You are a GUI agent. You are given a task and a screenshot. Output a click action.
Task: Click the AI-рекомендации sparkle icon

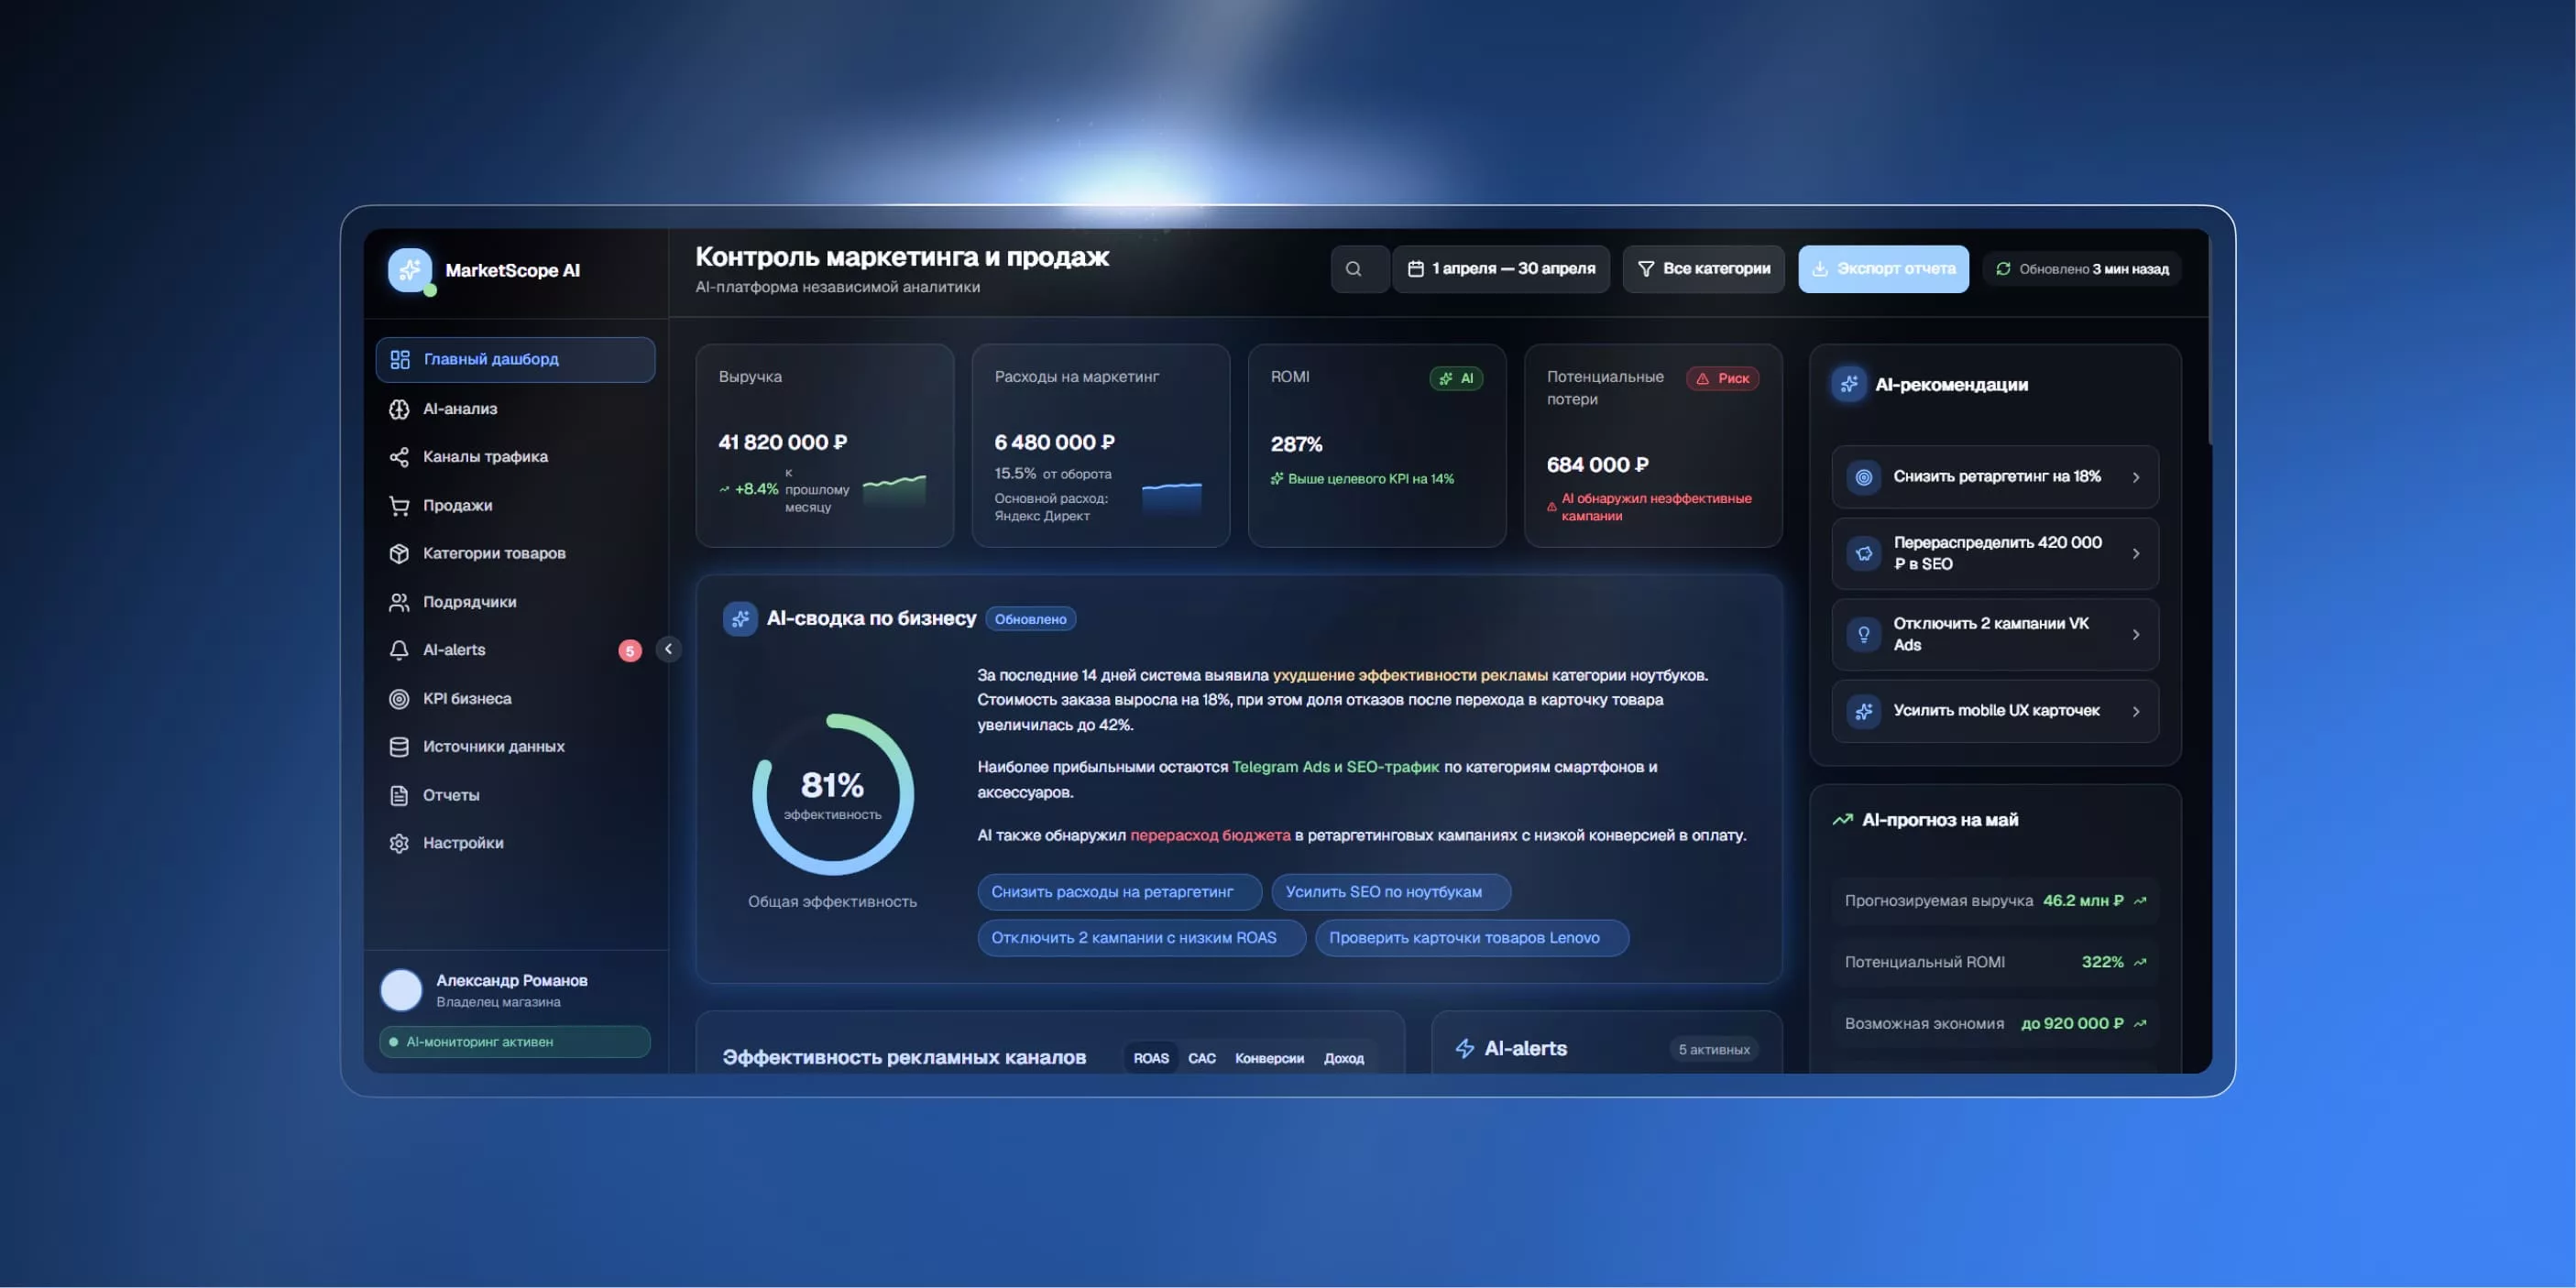click(x=1849, y=384)
